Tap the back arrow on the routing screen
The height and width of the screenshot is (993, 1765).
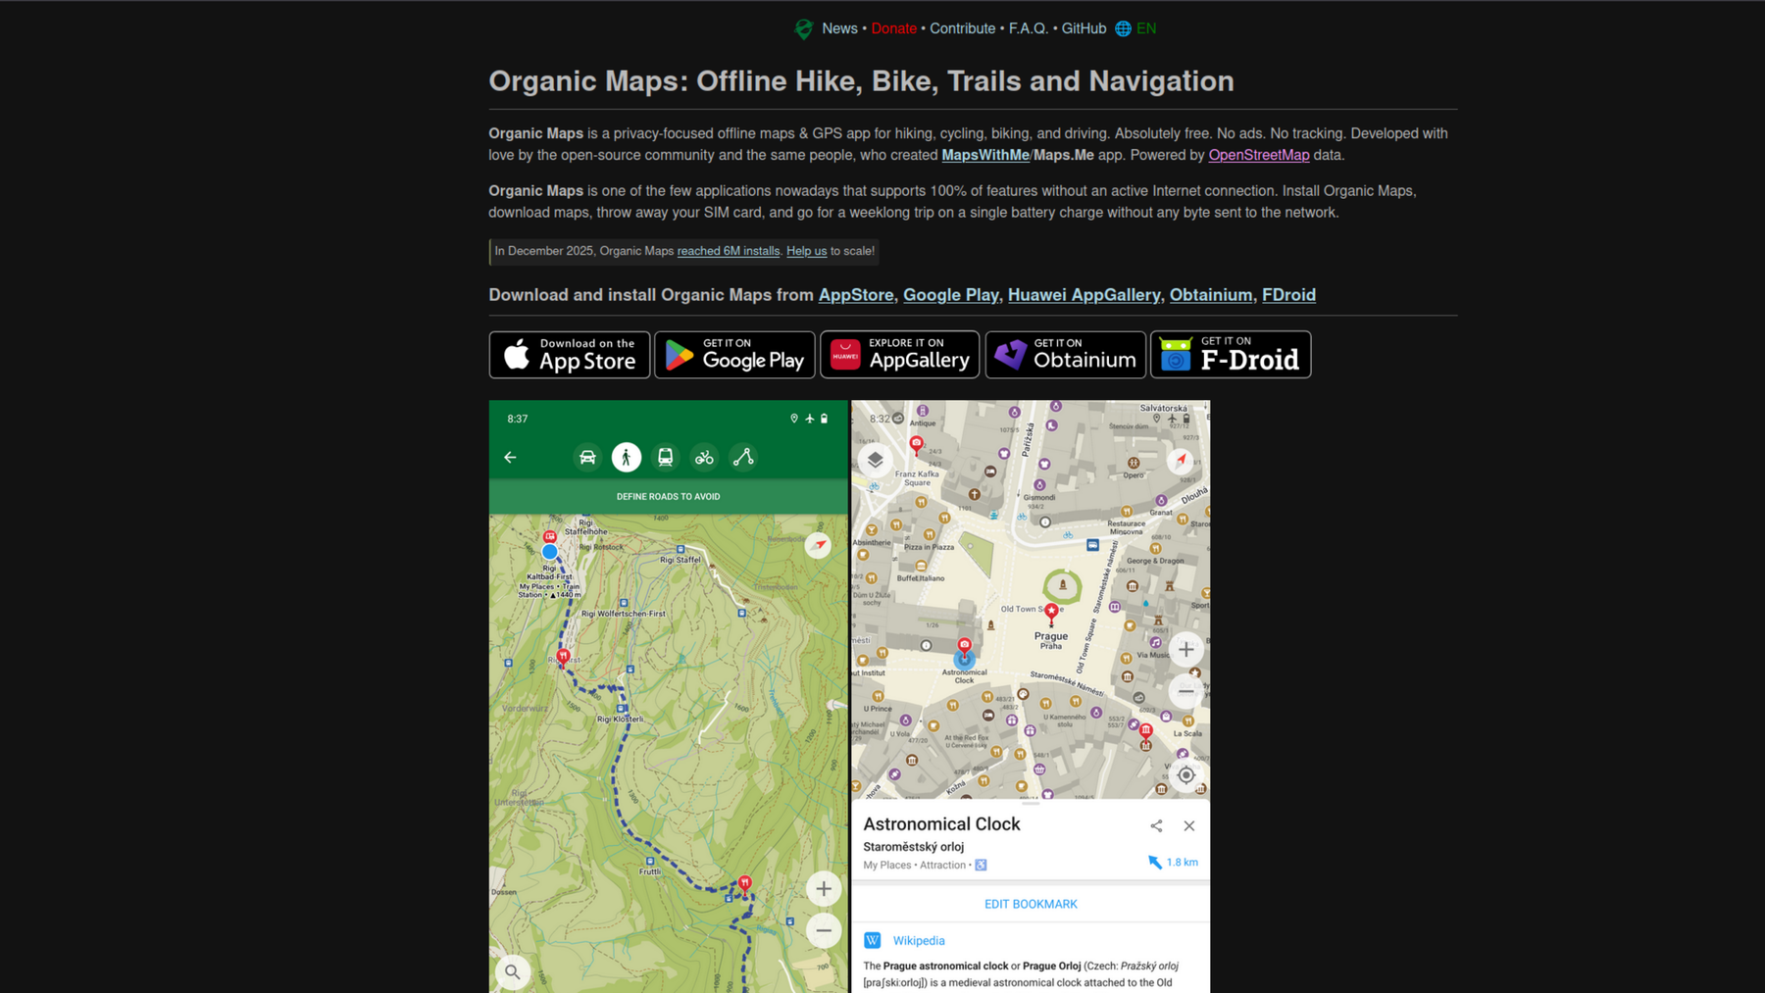[x=511, y=457]
